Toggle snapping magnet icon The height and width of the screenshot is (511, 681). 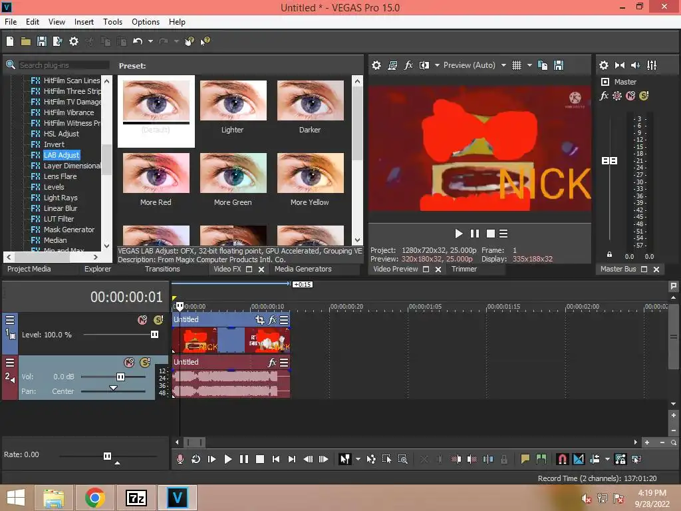pyautogui.click(x=562, y=459)
